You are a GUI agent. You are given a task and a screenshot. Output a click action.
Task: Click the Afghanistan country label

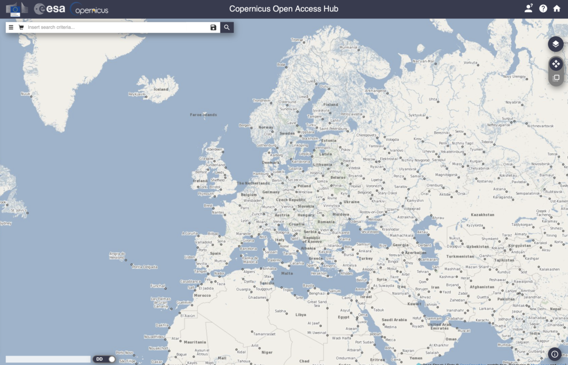point(482,287)
